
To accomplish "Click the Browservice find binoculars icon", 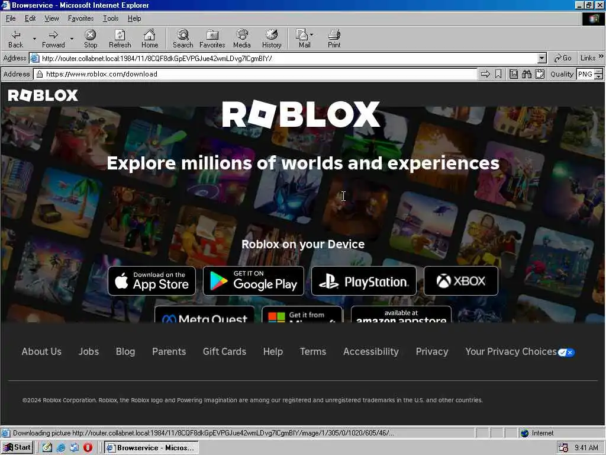I will pyautogui.click(x=527, y=74).
